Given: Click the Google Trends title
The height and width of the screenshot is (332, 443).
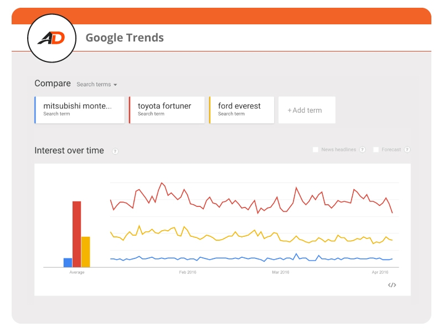Looking at the screenshot, I should [125, 38].
